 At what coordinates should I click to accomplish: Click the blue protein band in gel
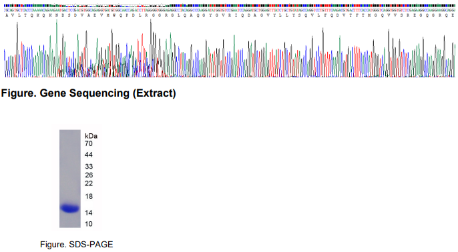point(70,208)
